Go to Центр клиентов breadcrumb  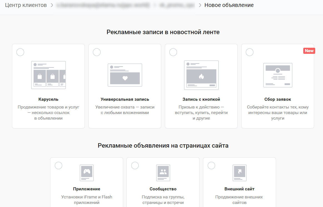click(x=26, y=5)
